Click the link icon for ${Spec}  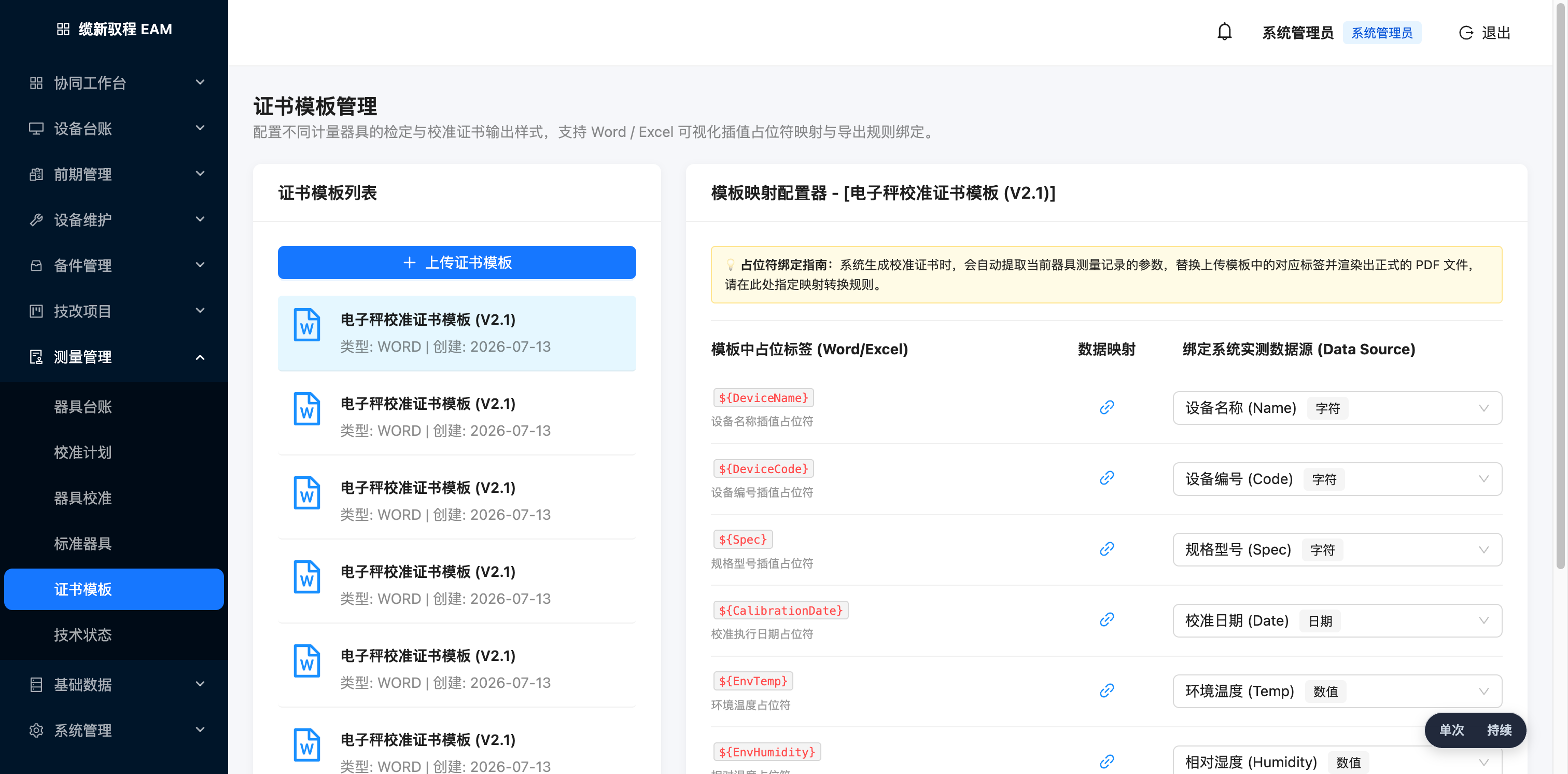[1107, 549]
